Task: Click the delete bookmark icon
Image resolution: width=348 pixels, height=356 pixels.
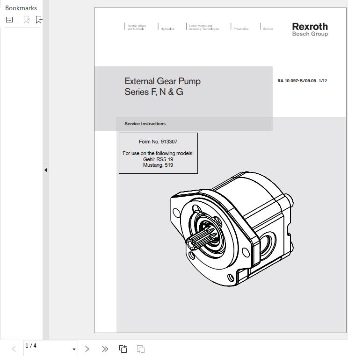Action: 27,20
